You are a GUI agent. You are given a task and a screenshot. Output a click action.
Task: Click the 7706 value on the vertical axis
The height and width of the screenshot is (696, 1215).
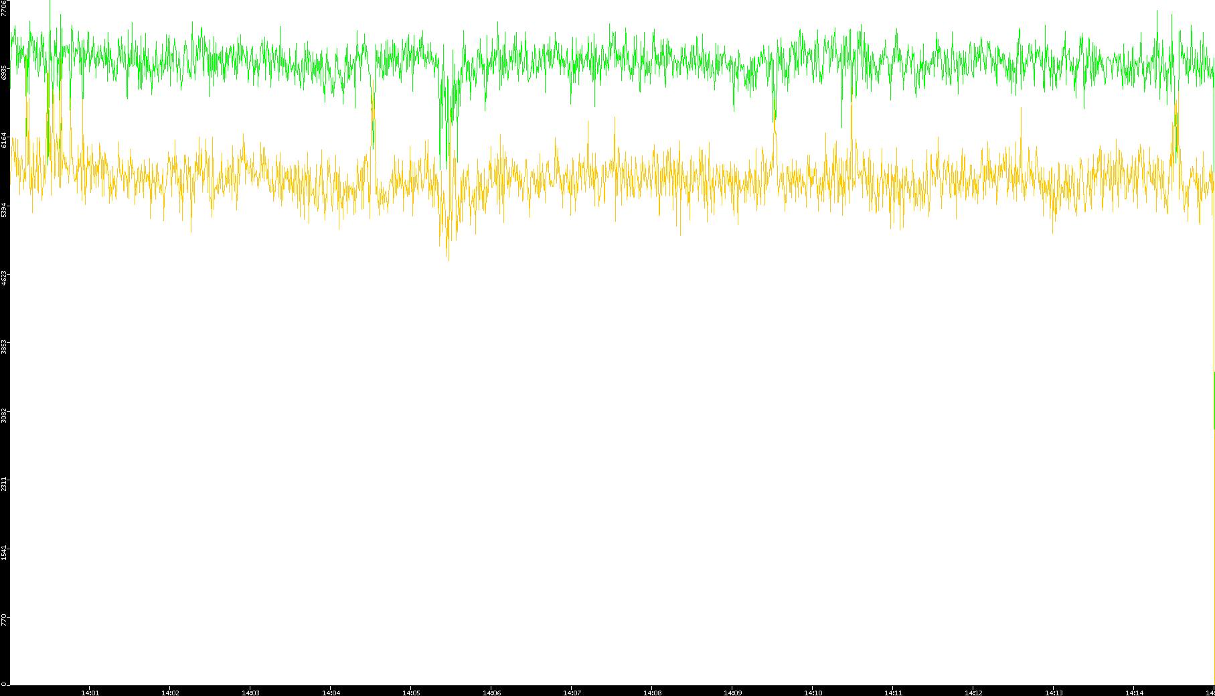click(x=5, y=8)
